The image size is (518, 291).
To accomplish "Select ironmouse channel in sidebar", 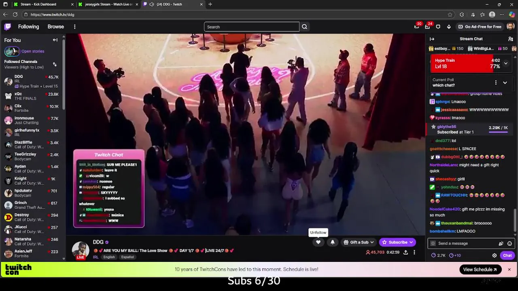I will [x=32, y=120].
